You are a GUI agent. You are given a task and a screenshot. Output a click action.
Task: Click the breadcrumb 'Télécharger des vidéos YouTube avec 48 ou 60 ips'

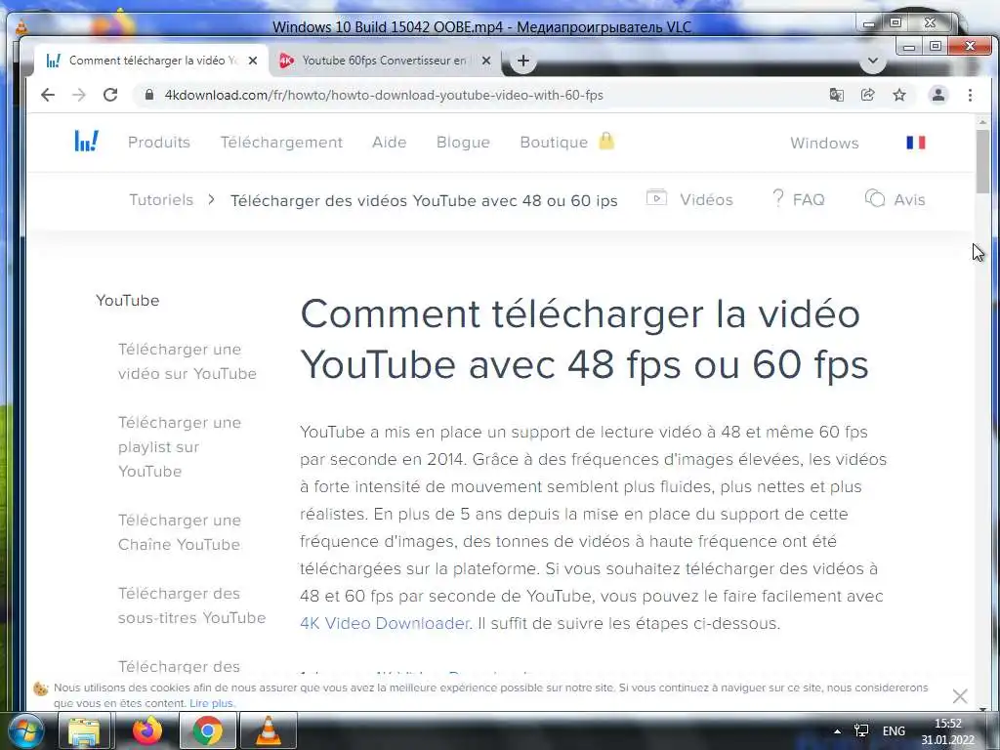click(x=424, y=200)
